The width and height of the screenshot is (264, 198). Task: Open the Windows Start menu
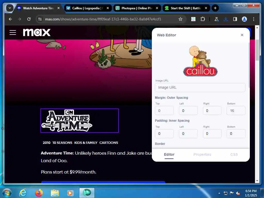point(7,193)
